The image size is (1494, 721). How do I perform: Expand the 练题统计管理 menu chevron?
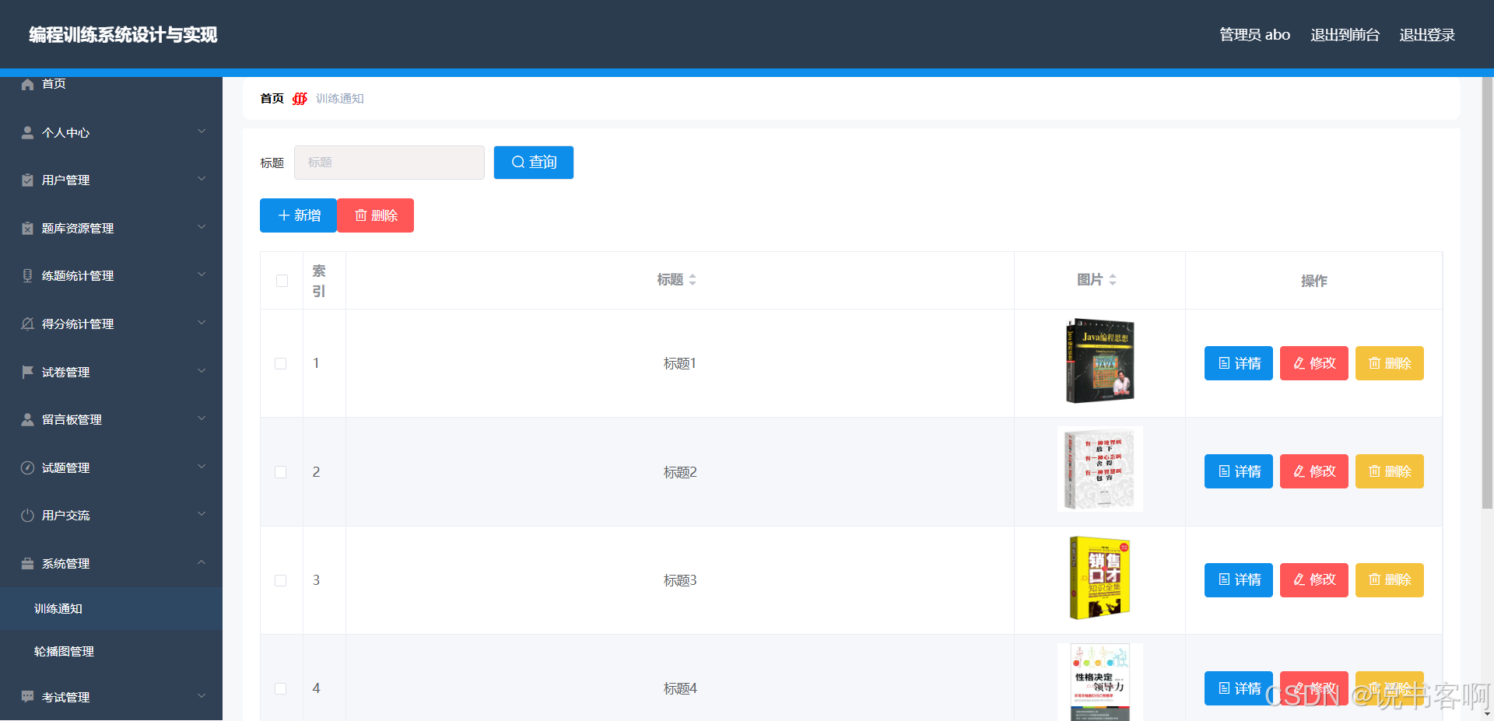point(202,275)
